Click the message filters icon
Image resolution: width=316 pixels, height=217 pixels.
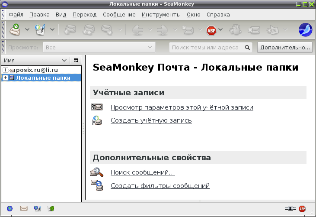click(x=97, y=185)
